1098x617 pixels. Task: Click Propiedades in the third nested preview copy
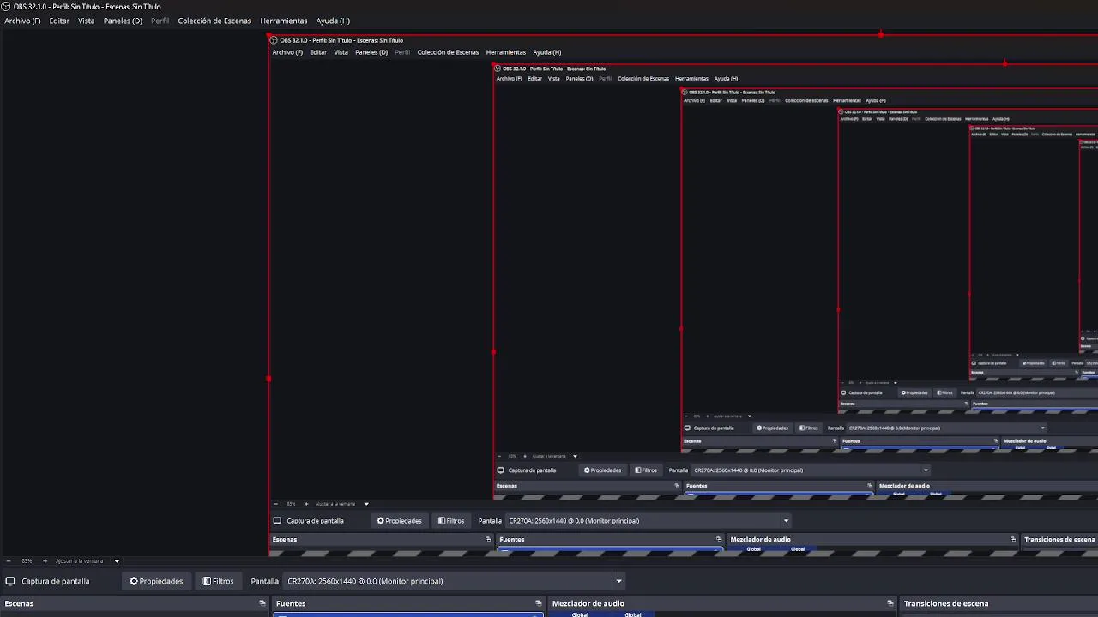772,428
